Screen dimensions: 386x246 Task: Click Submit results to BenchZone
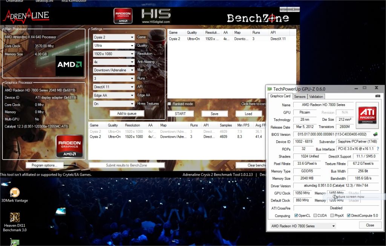(x=127, y=165)
